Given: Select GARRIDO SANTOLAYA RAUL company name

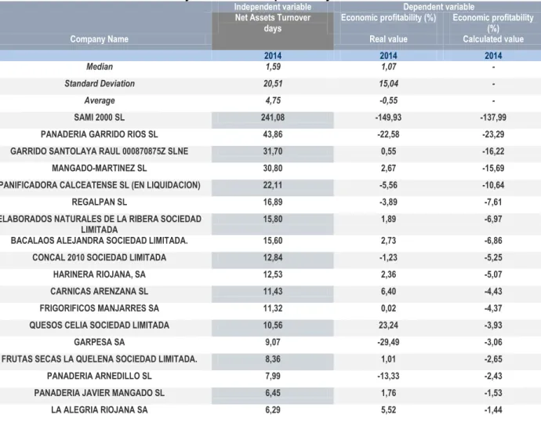Looking at the screenshot, I should point(100,151).
